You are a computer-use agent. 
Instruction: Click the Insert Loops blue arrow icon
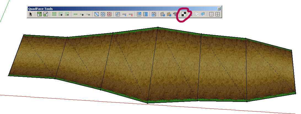point(124,14)
